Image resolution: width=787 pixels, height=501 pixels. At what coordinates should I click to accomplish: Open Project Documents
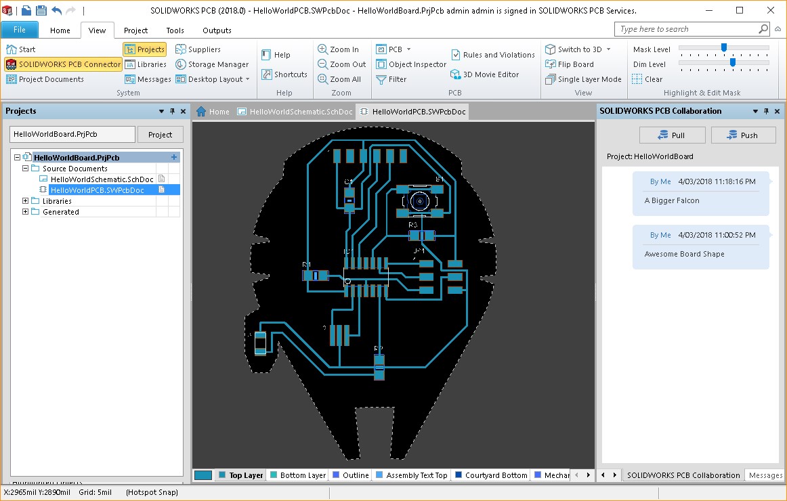tap(45, 79)
